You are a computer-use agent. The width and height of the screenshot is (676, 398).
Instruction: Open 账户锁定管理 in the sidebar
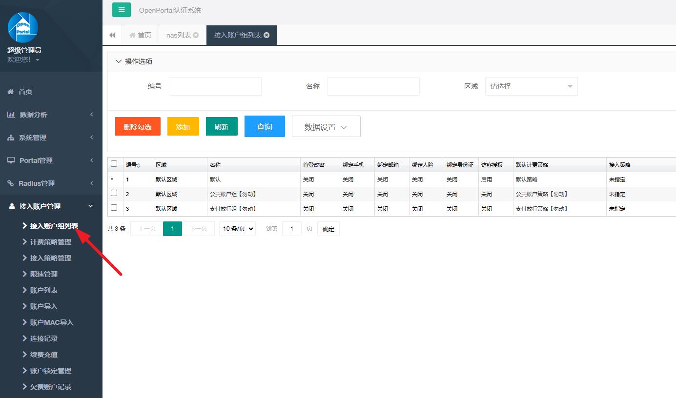pos(51,371)
